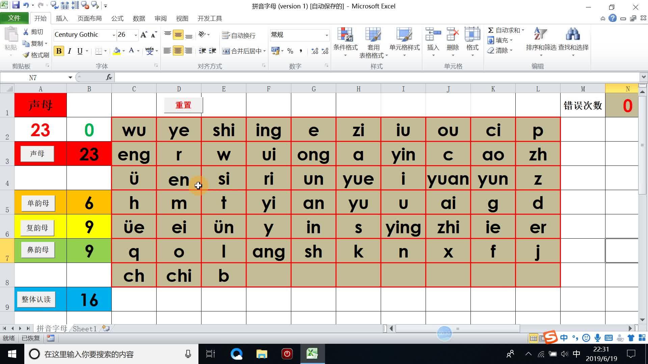Click the 重置 reset button

click(183, 105)
